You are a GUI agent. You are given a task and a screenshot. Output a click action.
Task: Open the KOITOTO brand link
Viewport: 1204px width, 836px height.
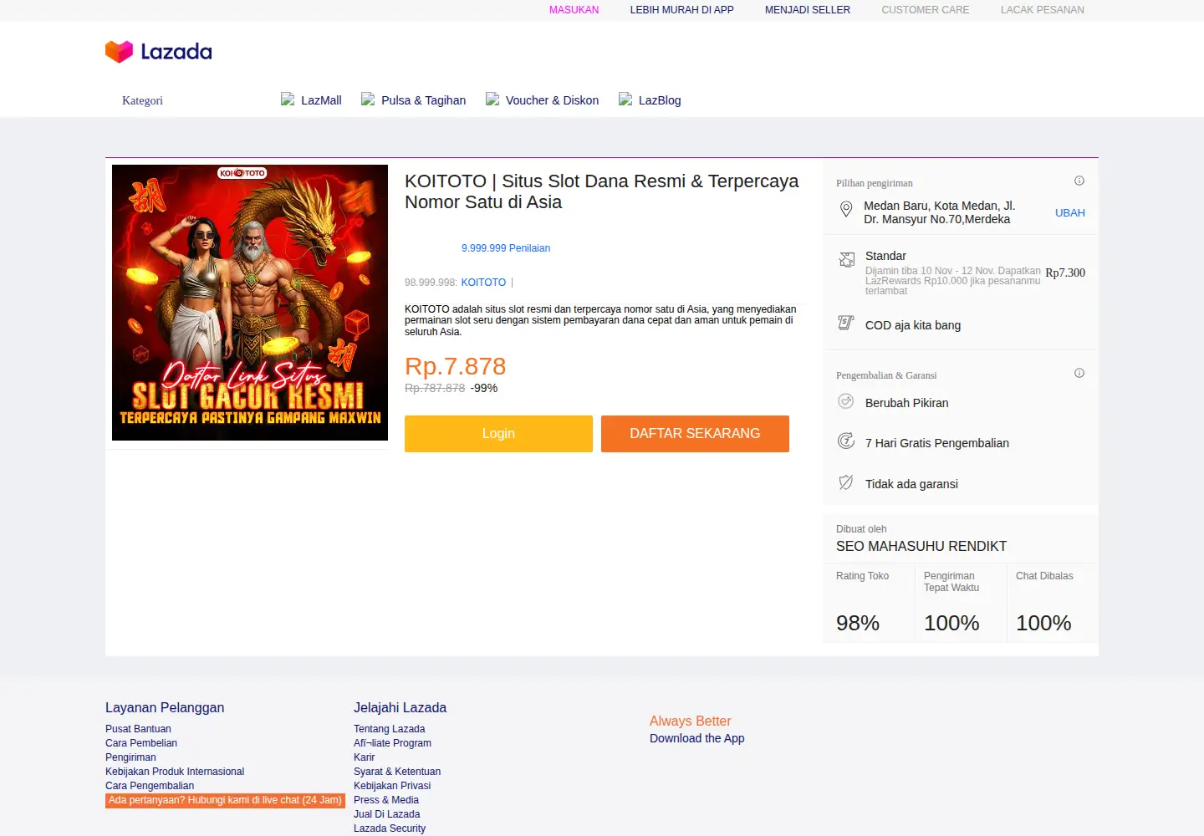click(x=483, y=283)
